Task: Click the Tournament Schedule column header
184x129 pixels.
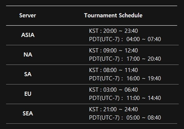Action: pyautogui.click(x=113, y=16)
